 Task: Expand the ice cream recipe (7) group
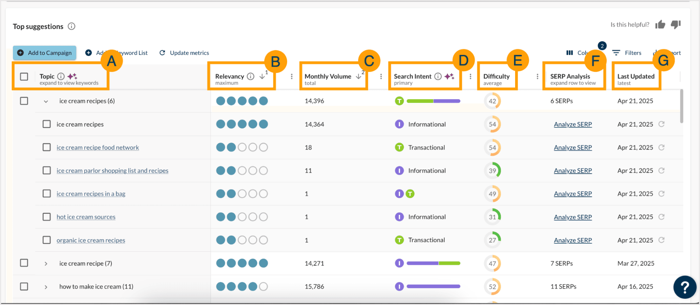pyautogui.click(x=46, y=264)
